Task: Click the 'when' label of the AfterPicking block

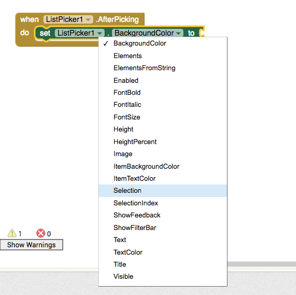Action: 29,19
